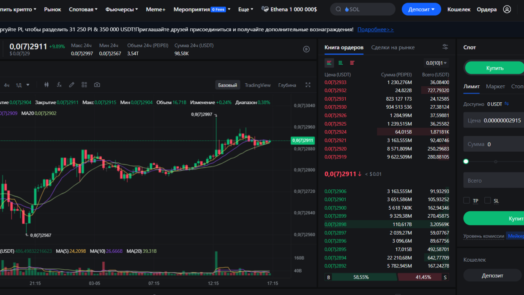Open the Депозит dropdown button
This screenshot has height=295, width=524.
pyautogui.click(x=421, y=9)
